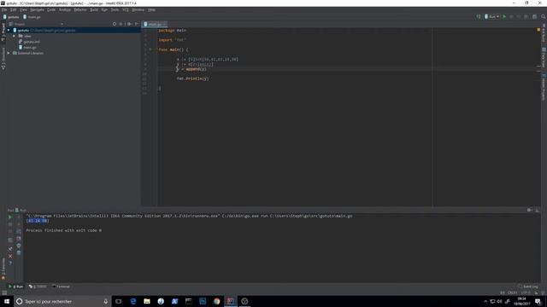Hide the Project panel with hide icon

tap(137, 24)
